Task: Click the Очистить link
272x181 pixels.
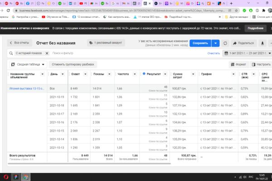Action: click(x=214, y=53)
